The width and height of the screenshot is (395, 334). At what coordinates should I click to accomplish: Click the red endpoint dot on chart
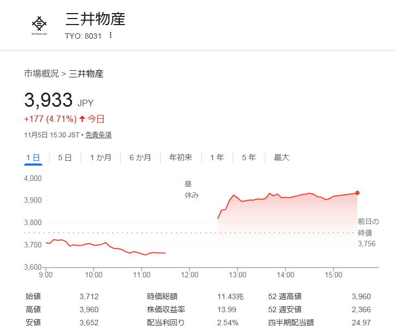[x=357, y=193]
